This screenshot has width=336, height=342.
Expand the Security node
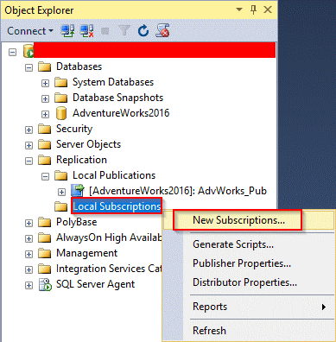[x=29, y=130]
